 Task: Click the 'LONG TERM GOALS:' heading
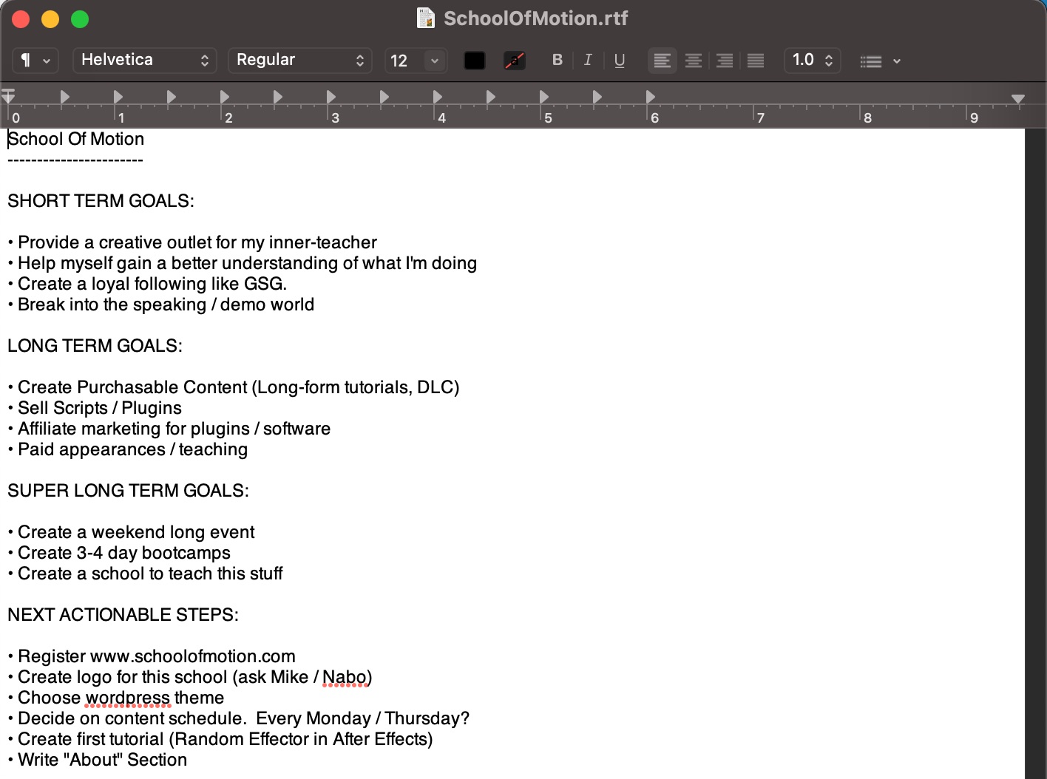pos(95,346)
